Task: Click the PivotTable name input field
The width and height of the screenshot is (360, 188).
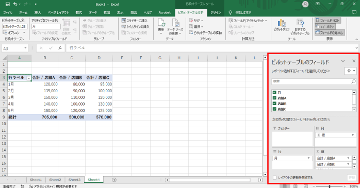Action: pyautogui.click(x=14, y=27)
